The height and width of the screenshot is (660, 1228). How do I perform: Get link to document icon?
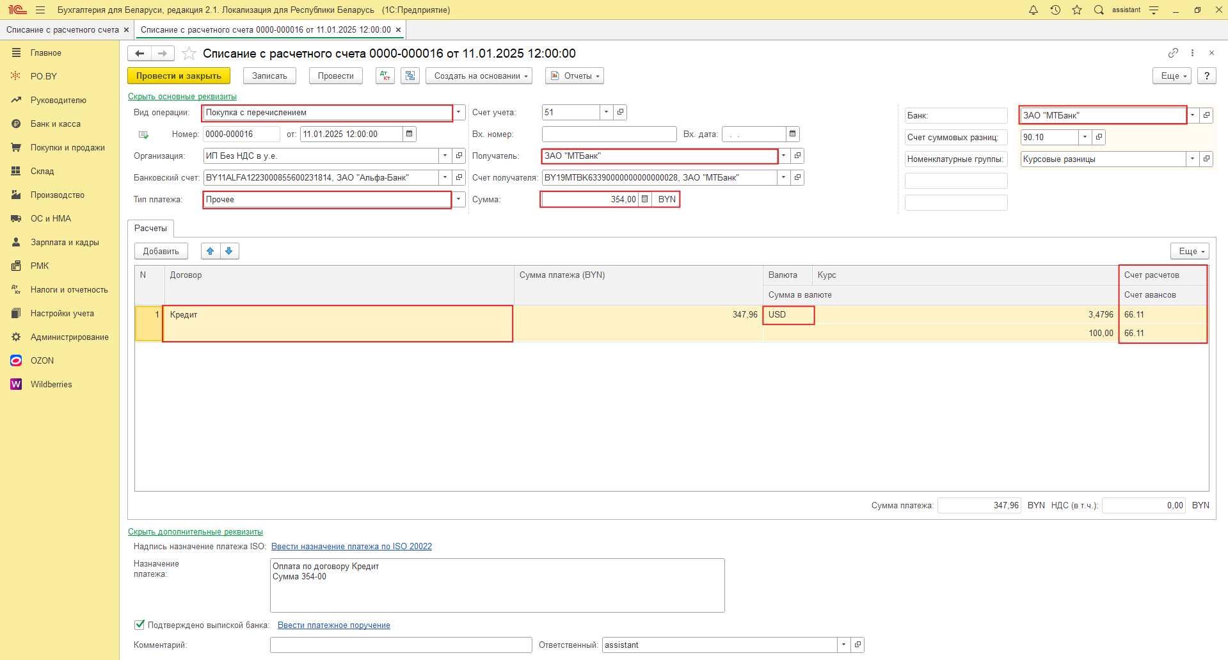tap(1172, 52)
